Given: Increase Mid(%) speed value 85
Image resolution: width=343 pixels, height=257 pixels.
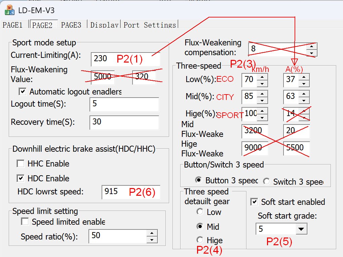Looking at the screenshot, I should 262,94.
